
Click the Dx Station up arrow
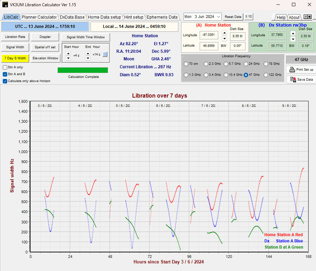pyautogui.click(x=293, y=33)
